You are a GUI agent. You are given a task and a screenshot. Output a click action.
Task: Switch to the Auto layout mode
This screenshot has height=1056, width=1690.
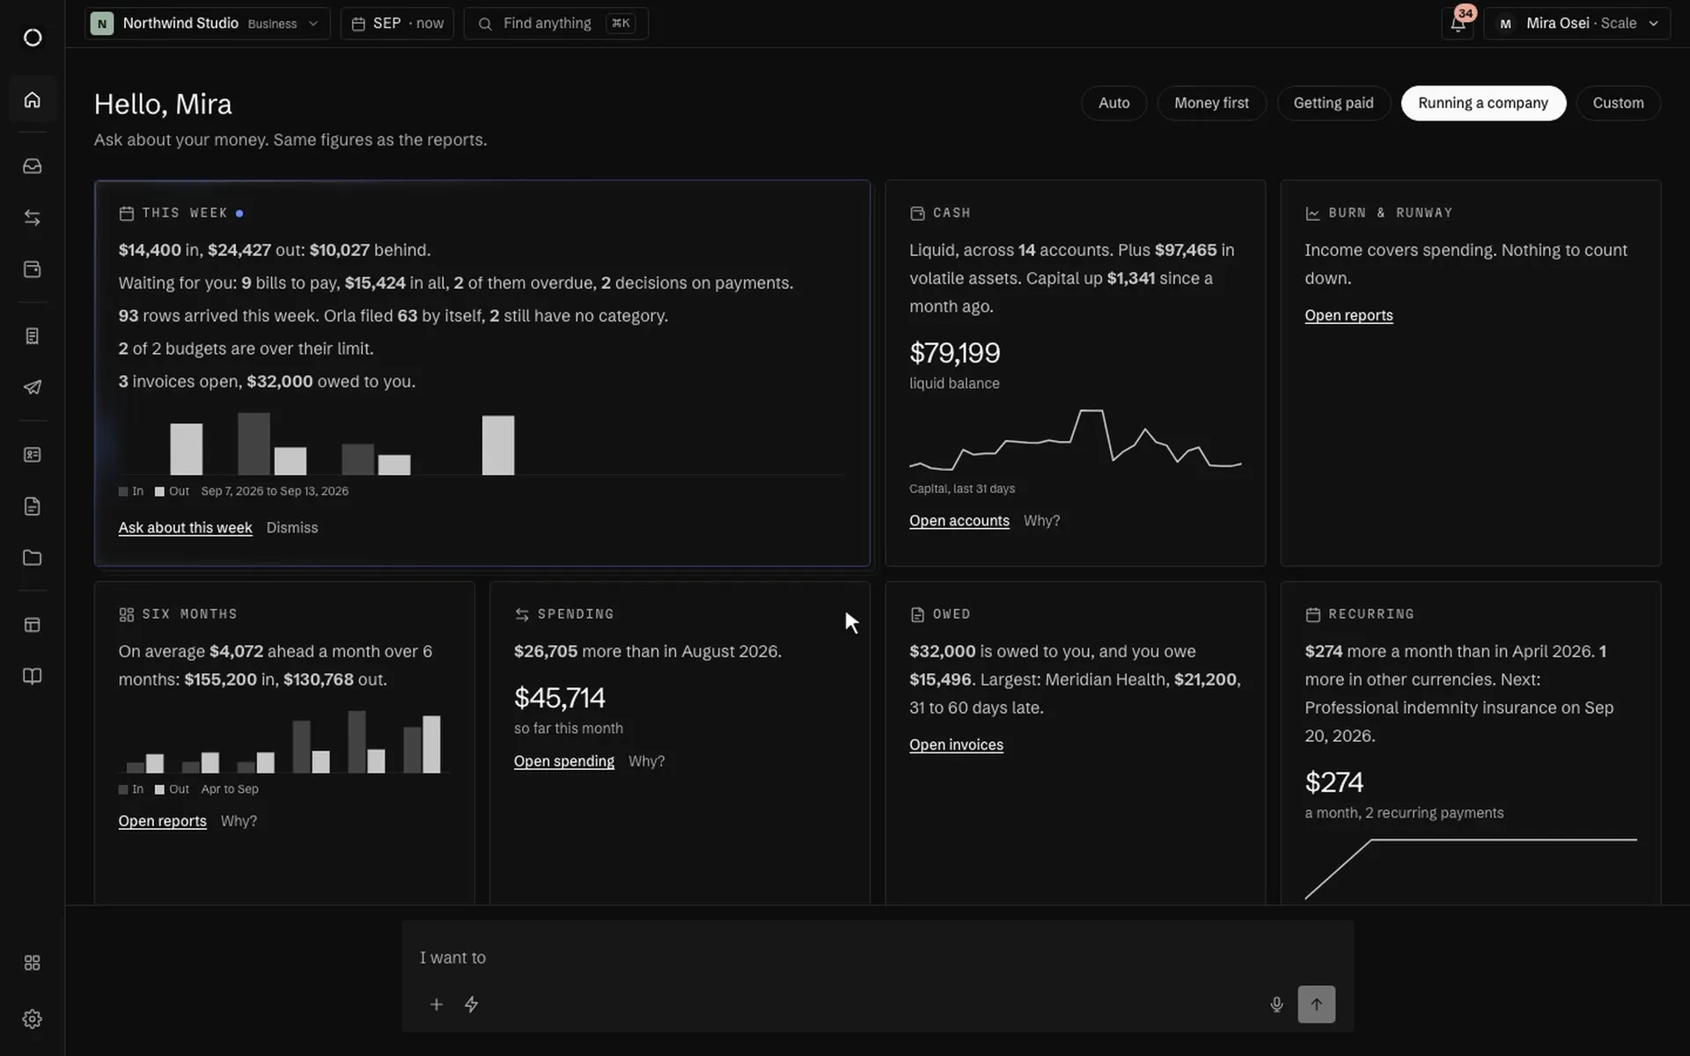tap(1113, 103)
